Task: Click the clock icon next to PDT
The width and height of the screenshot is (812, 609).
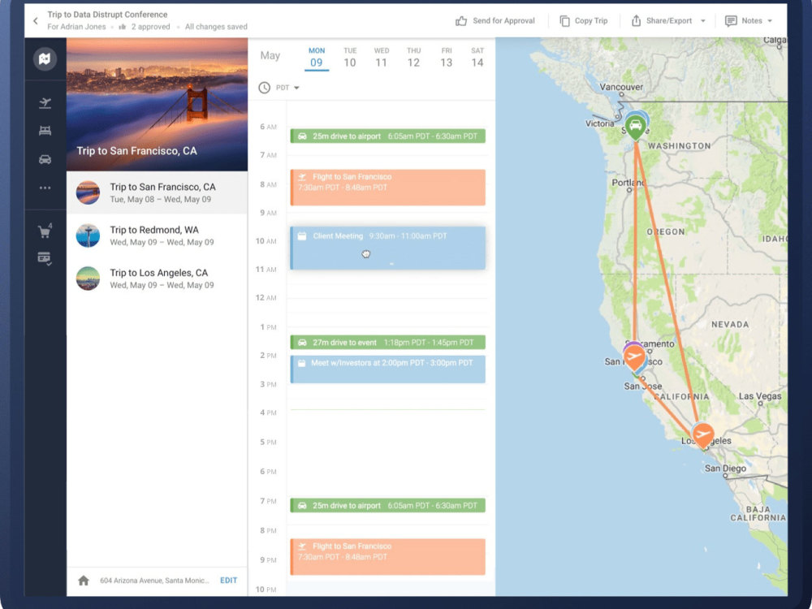Action: pyautogui.click(x=264, y=88)
